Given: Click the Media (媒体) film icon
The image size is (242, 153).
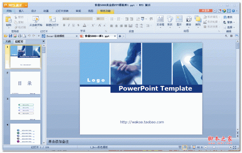Looking at the screenshot, I should (x=188, y=19).
